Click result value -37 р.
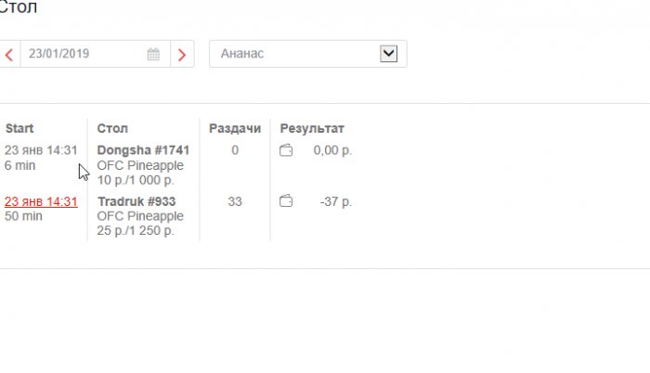Screen dimensions: 650x373 click(x=336, y=202)
